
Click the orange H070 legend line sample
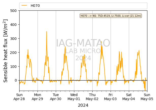coord(24,6)
